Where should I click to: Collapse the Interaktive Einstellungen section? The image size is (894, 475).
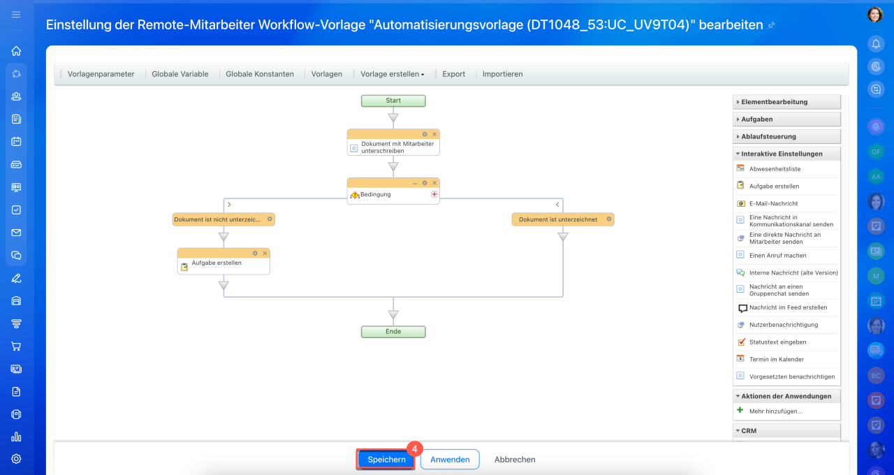click(x=786, y=154)
